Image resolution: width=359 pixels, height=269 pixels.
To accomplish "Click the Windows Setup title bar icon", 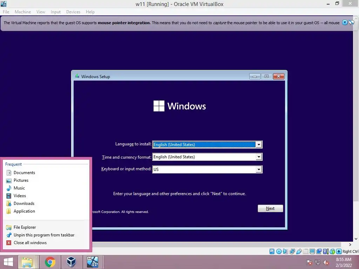I will click(77, 76).
